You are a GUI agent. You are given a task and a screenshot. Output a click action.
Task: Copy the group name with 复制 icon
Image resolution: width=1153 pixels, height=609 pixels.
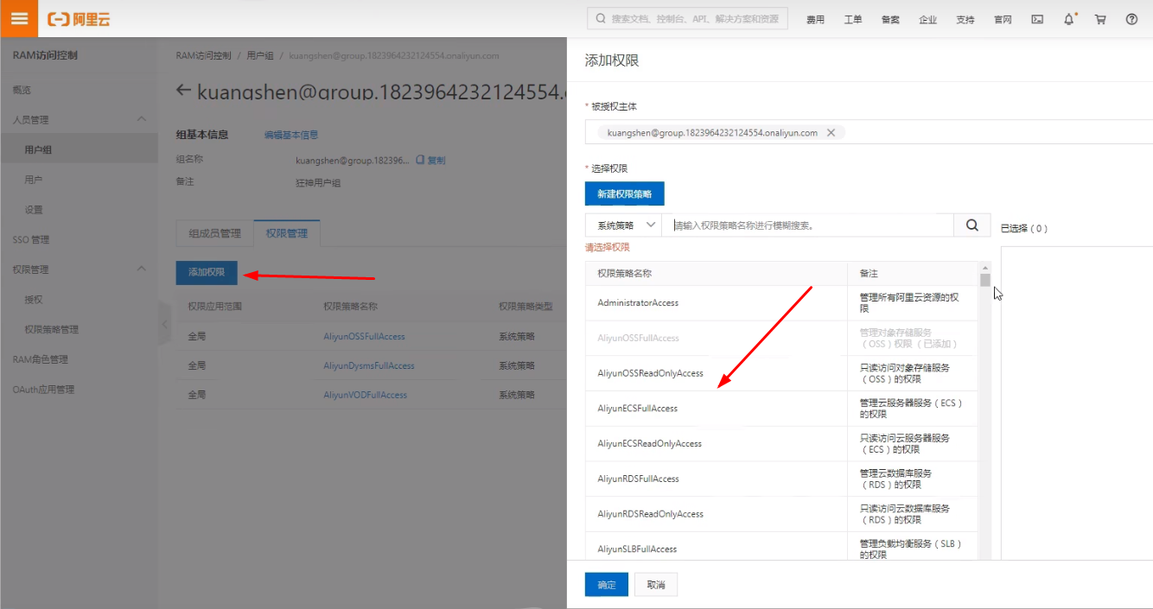[x=431, y=160]
